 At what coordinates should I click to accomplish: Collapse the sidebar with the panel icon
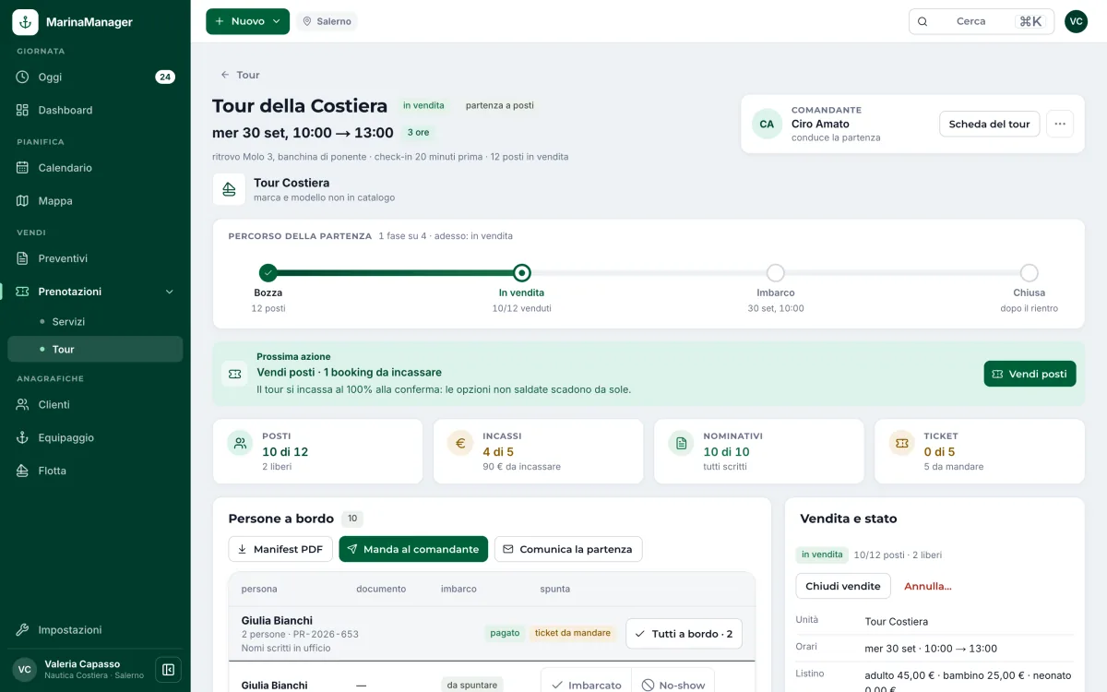[168, 670]
